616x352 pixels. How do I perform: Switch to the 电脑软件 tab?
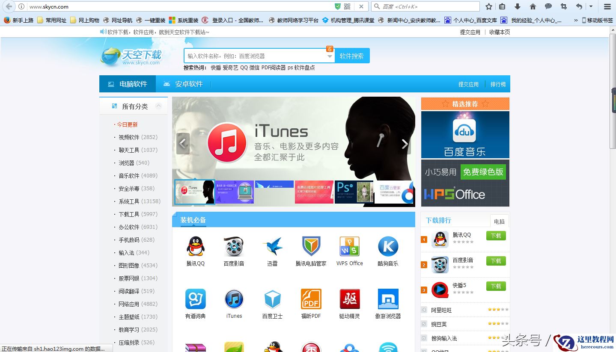coord(128,84)
